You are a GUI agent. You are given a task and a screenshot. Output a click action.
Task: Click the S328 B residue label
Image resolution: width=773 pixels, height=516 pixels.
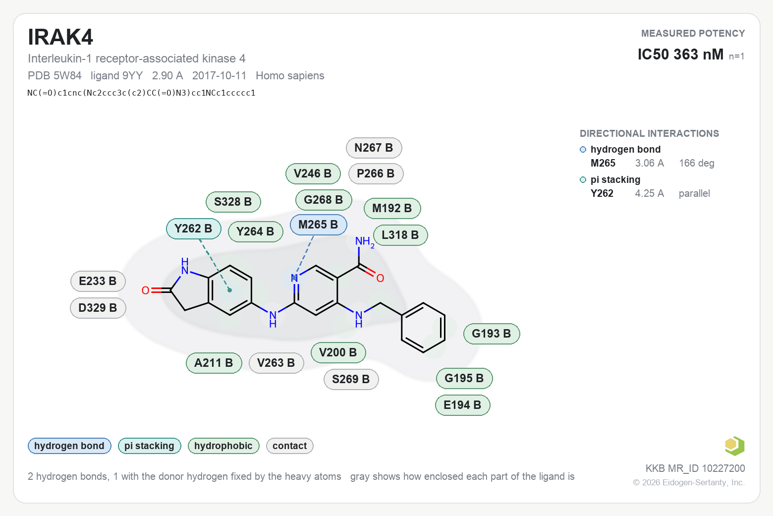[x=233, y=202]
